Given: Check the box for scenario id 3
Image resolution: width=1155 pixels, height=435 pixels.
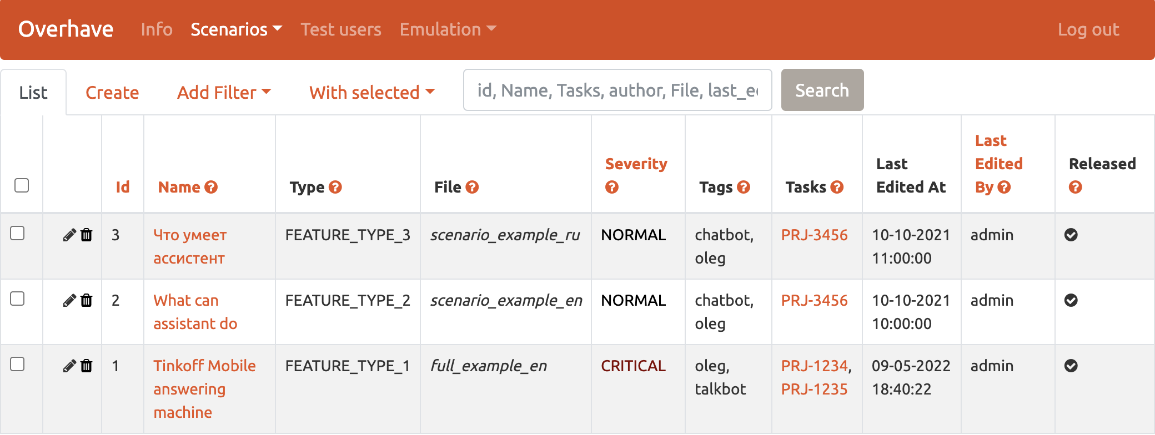Looking at the screenshot, I should click(17, 233).
